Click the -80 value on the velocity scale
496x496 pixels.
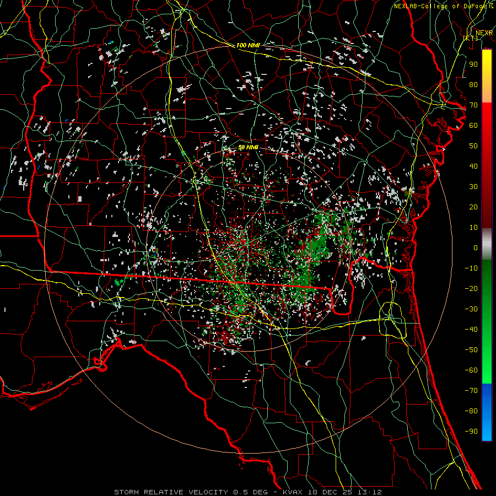pos(471,411)
